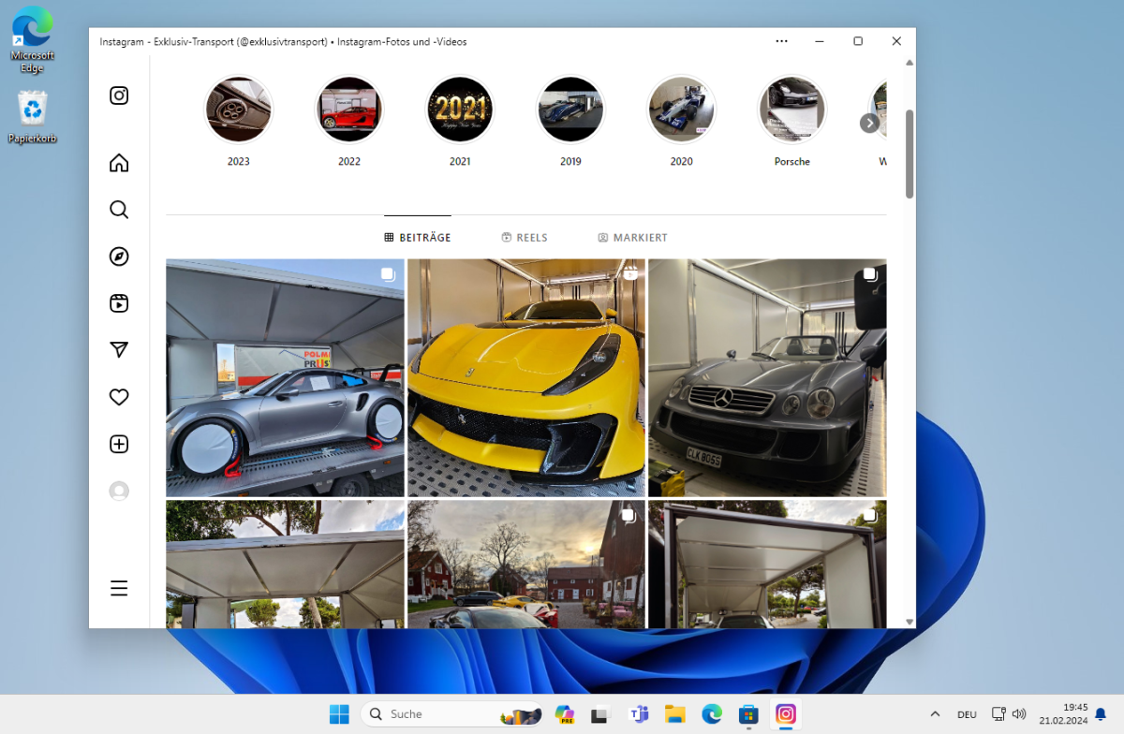Open Direct messages paper plane icon
The image size is (1124, 734).
119,350
